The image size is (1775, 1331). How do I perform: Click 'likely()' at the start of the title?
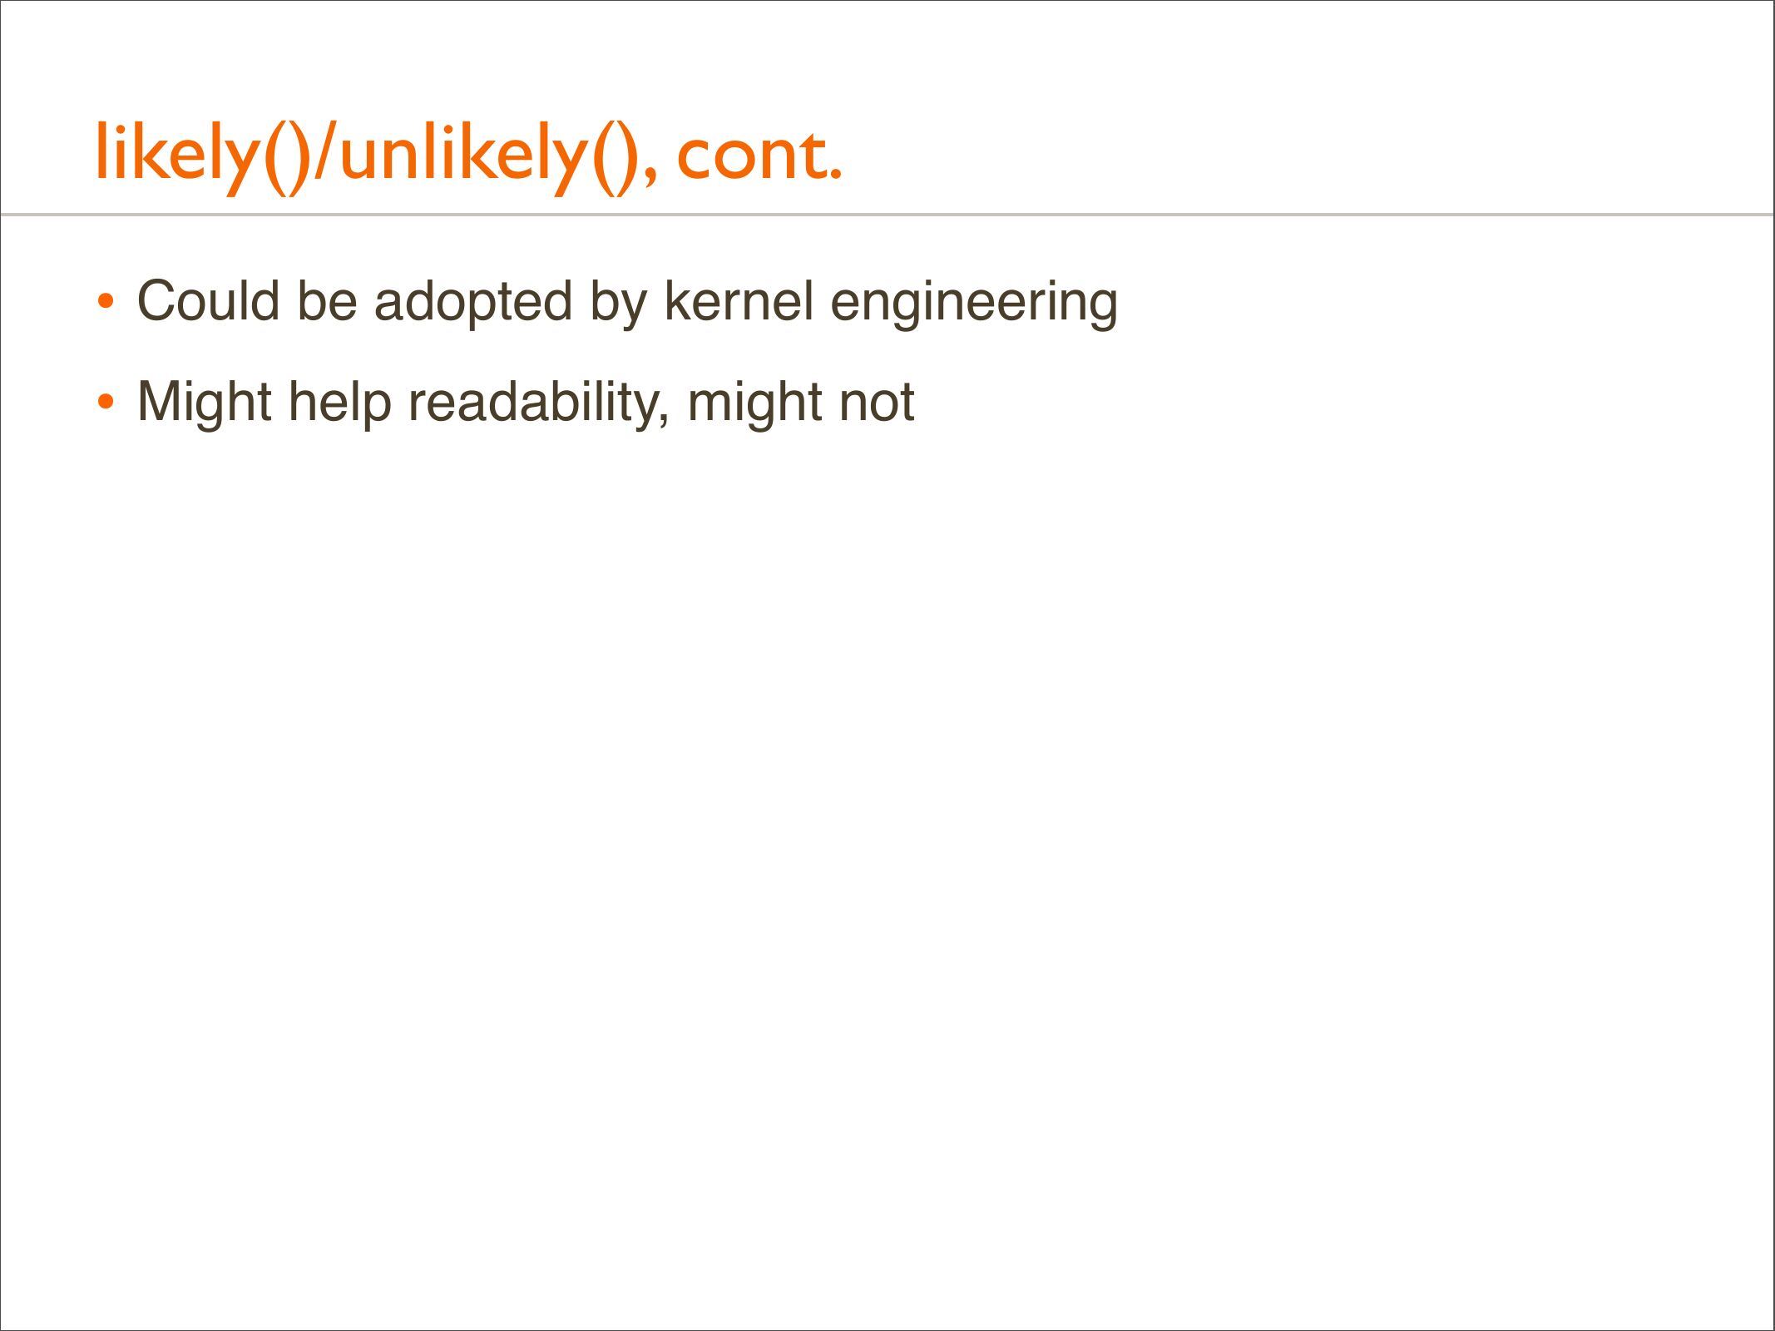[x=204, y=156]
